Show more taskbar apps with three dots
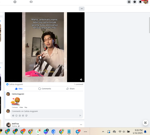The width and height of the screenshot is (150, 135). tap(85, 132)
